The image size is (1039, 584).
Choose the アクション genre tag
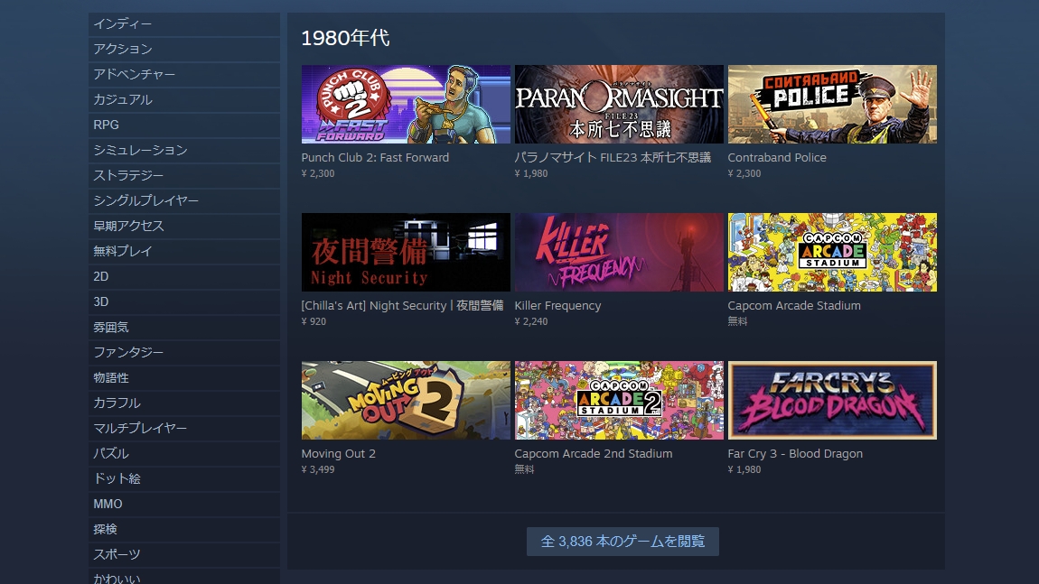[x=184, y=49]
